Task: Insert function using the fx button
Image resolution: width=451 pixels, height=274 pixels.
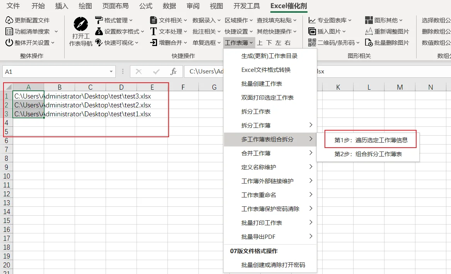Action: (x=173, y=71)
